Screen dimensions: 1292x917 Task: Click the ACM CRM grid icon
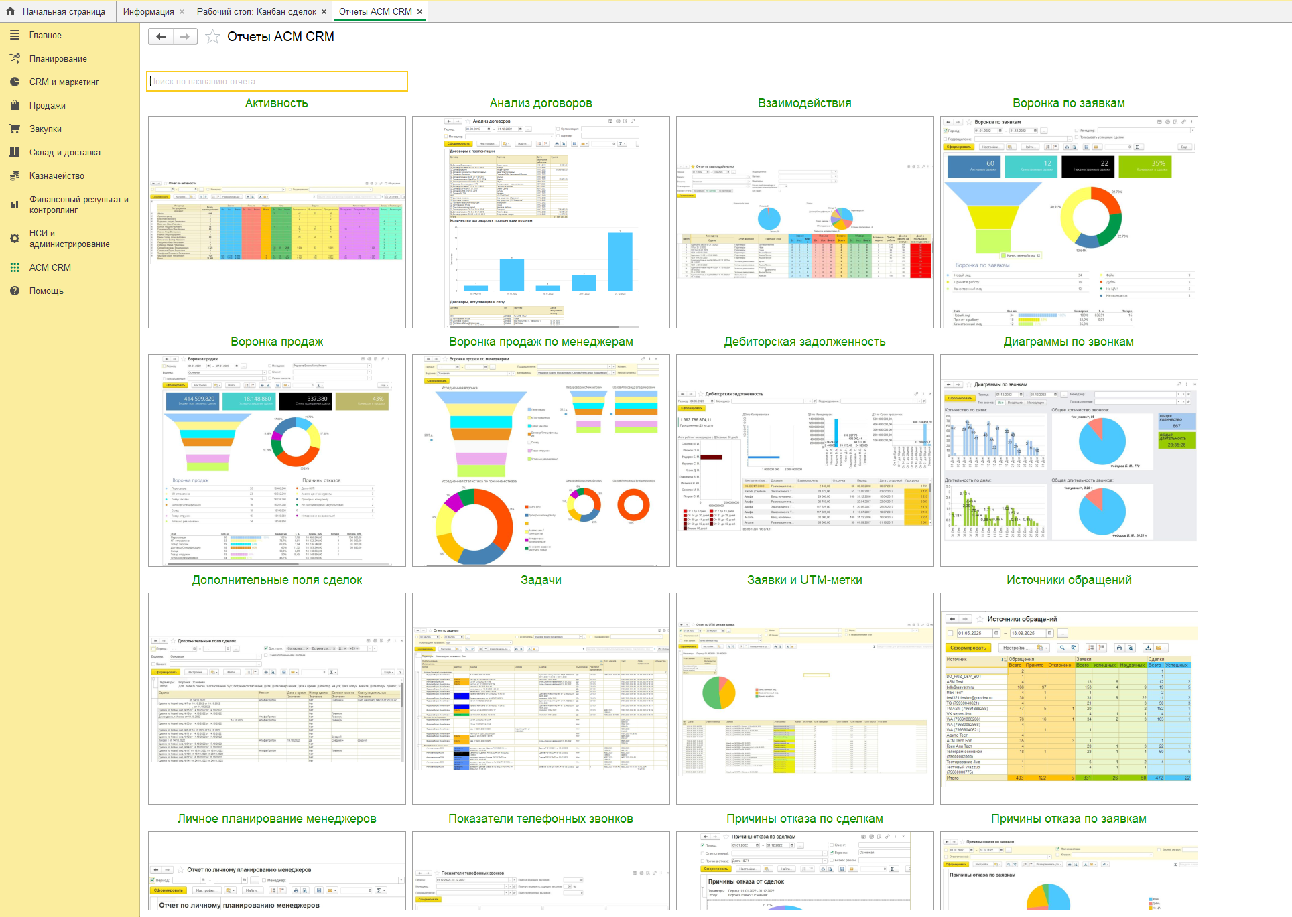pos(15,267)
